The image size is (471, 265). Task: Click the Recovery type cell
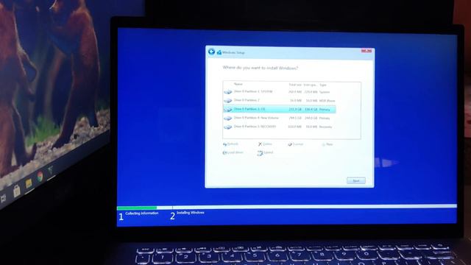[x=325, y=127]
